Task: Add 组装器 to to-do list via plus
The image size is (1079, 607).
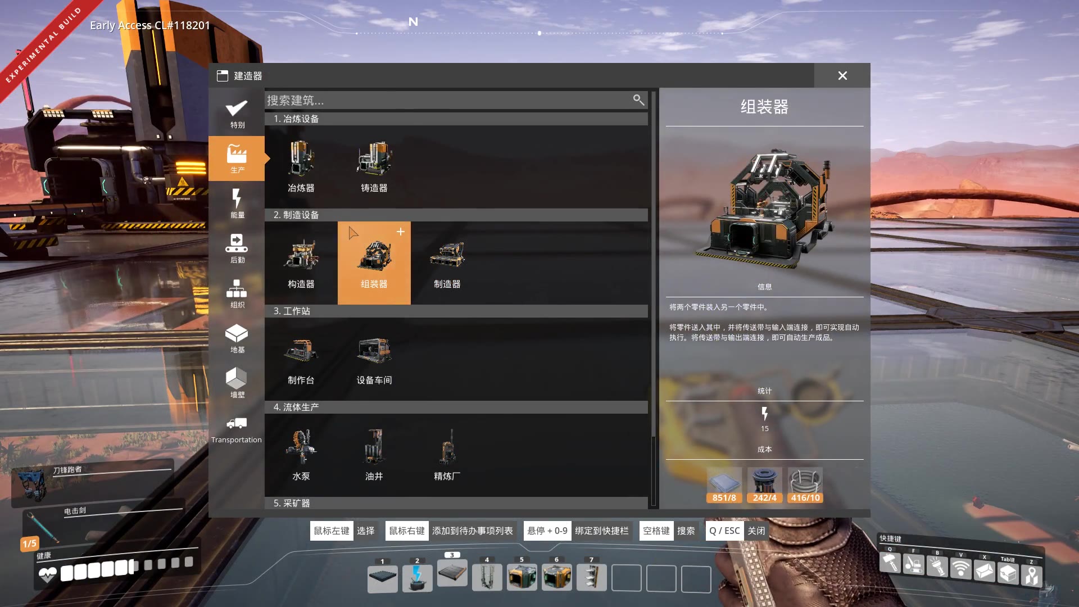Action: [401, 232]
